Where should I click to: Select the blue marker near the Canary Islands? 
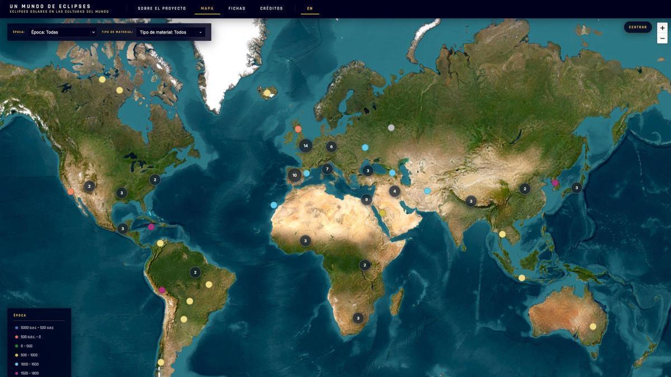click(274, 205)
